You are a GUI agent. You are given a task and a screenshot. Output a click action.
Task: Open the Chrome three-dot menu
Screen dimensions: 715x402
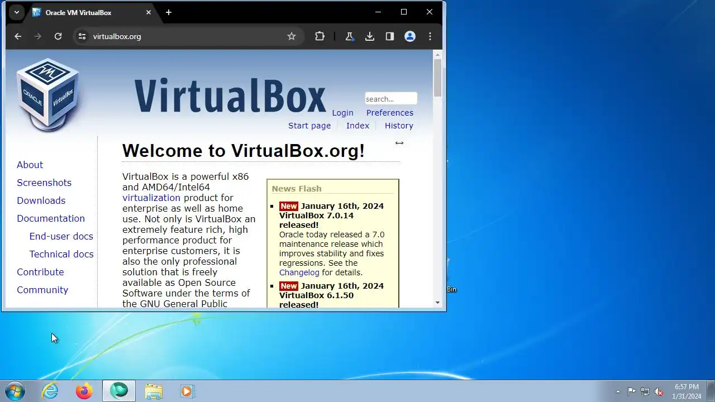click(x=430, y=36)
